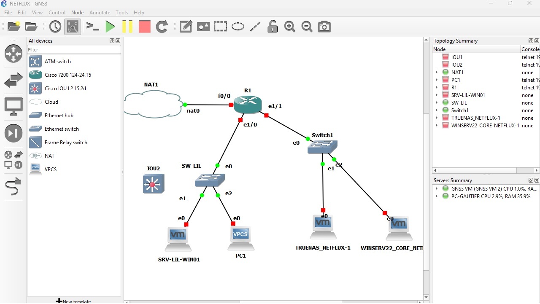Suspend all nodes using yellow pause icon

(x=127, y=27)
